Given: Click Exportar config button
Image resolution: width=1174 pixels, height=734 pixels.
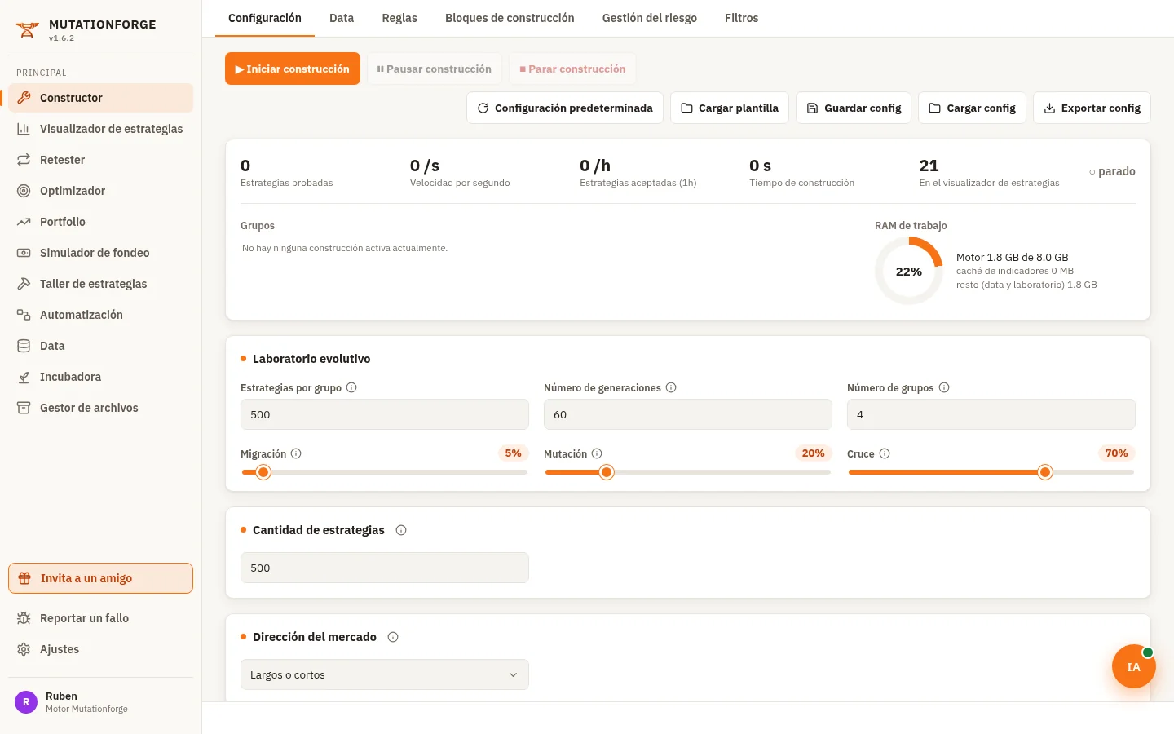Looking at the screenshot, I should [x=1092, y=108].
